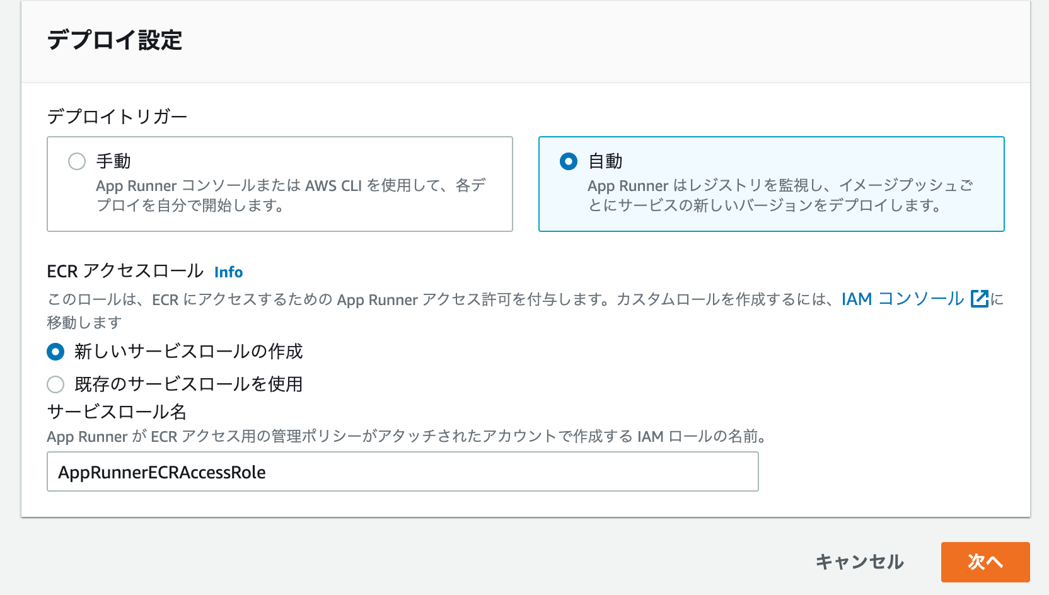Focus the サービスロール名 input field
The width and height of the screenshot is (1049, 595).
click(x=402, y=472)
